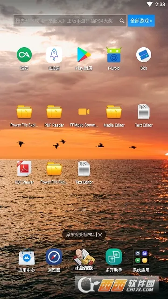Launch 浏览器 browser

(x=54, y=257)
